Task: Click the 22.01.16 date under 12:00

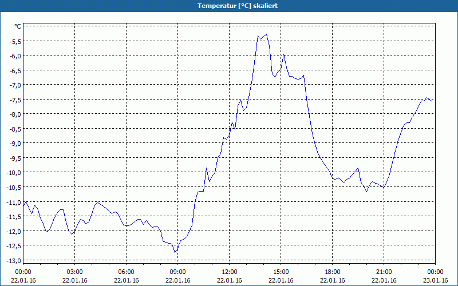Action: click(230, 280)
